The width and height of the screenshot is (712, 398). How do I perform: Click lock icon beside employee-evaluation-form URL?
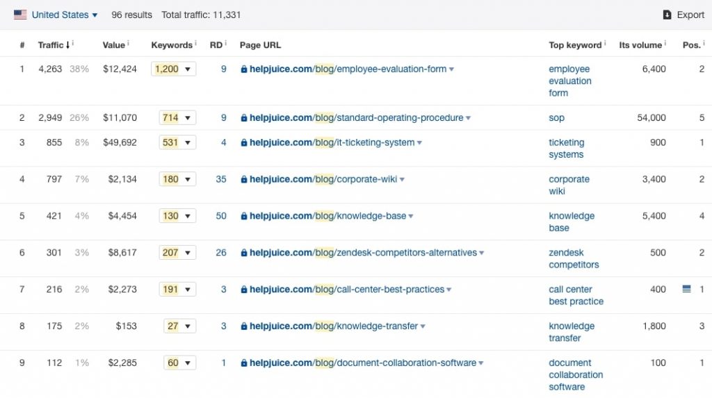(x=244, y=69)
